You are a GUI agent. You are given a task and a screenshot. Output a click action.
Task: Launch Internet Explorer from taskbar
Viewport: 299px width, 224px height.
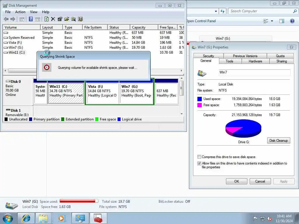pos(26,218)
